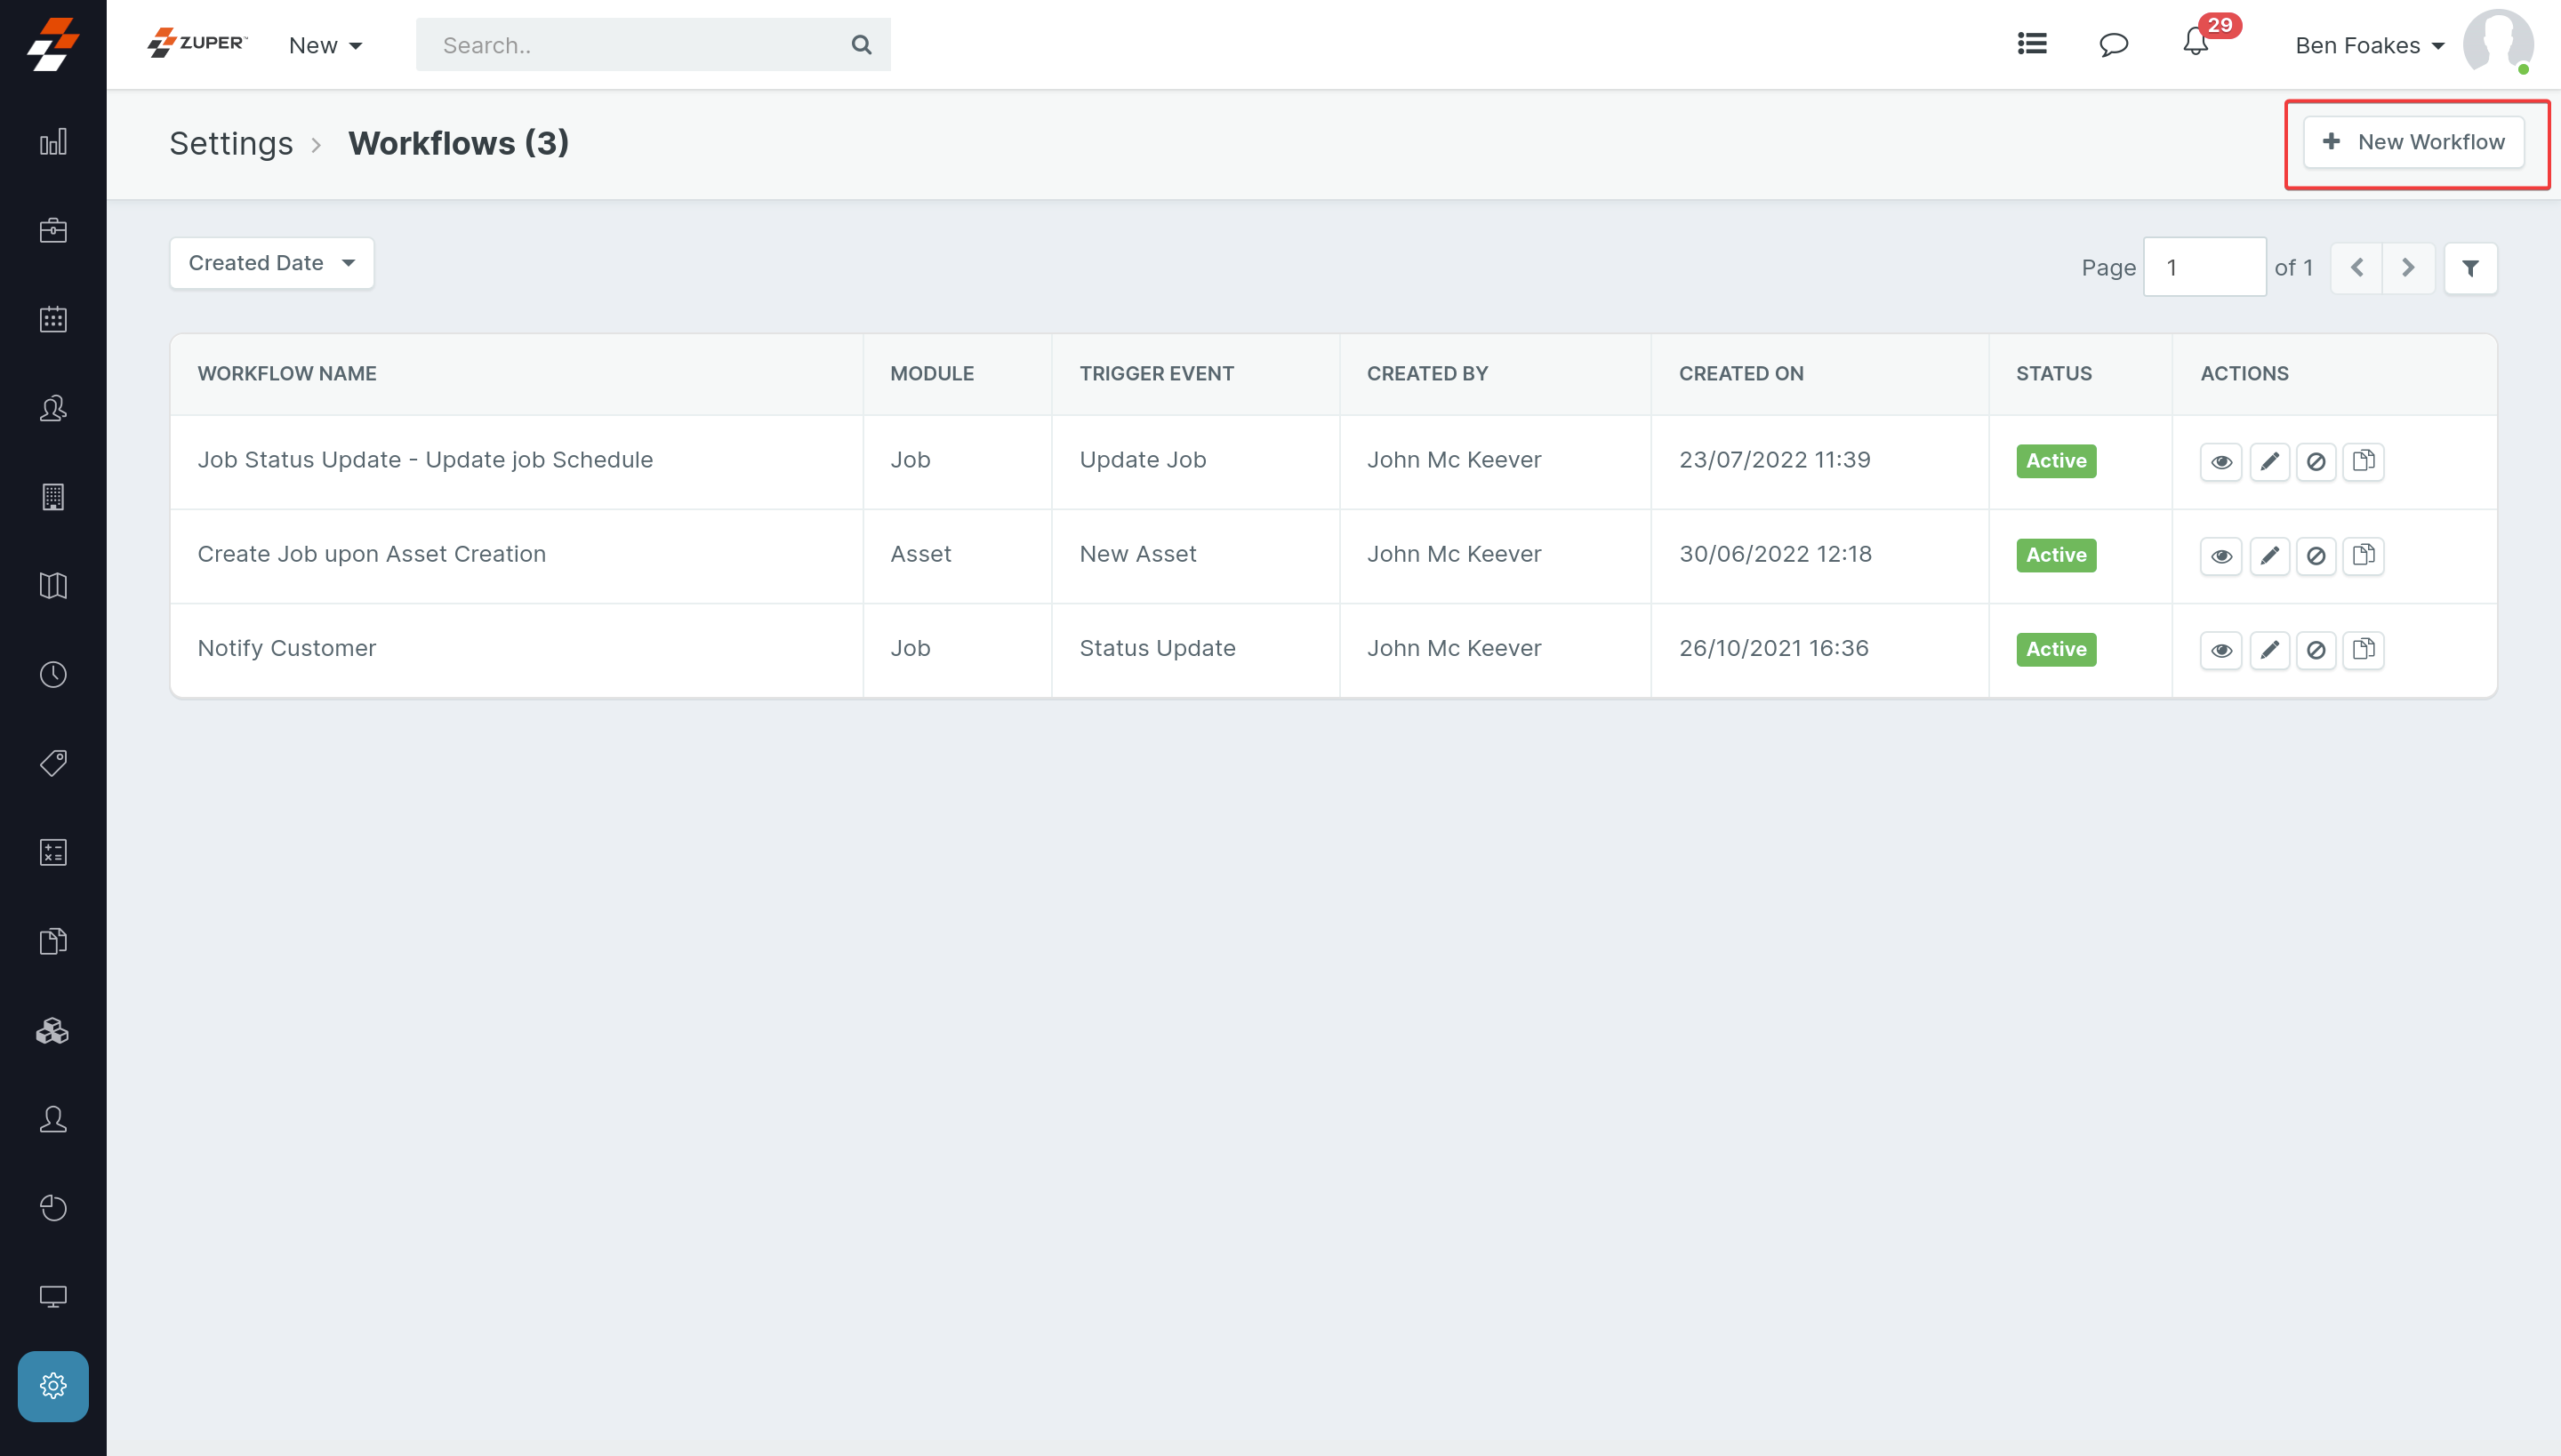Deactivate the Notify Customer workflow
Image resolution: width=2561 pixels, height=1456 pixels.
[x=2316, y=650]
